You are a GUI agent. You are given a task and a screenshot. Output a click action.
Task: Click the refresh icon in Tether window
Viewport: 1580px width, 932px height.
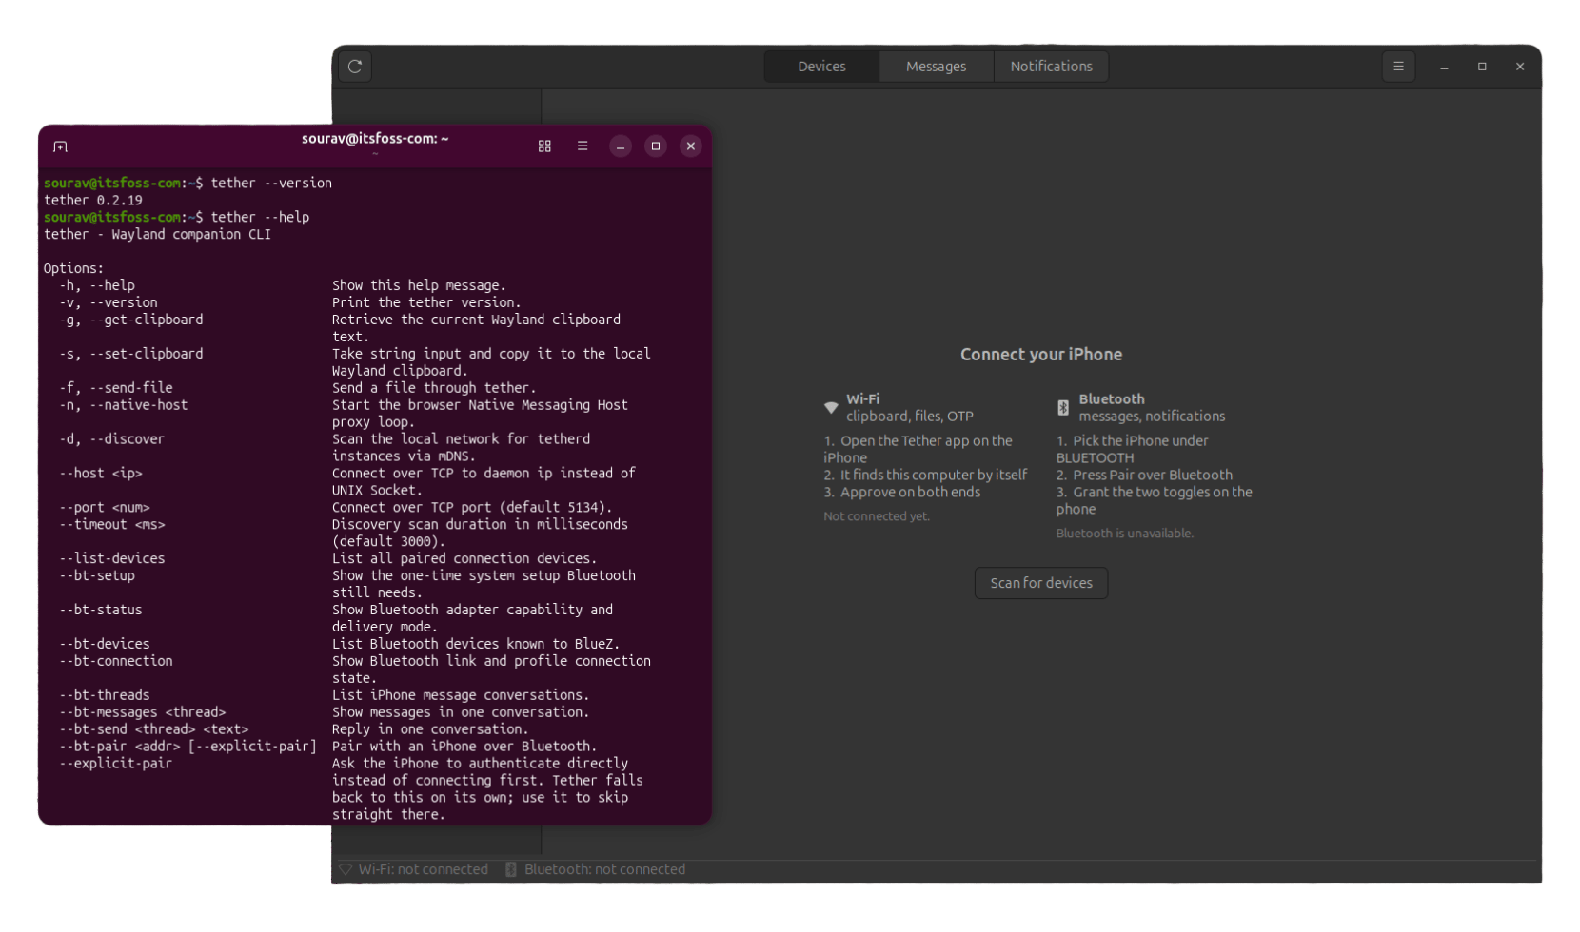pyautogui.click(x=355, y=67)
